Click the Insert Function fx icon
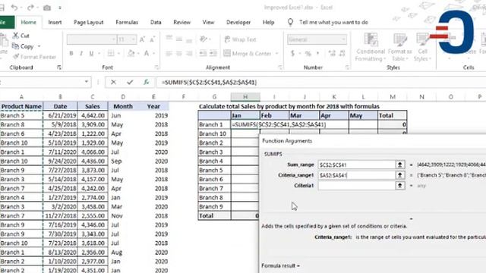 point(146,82)
